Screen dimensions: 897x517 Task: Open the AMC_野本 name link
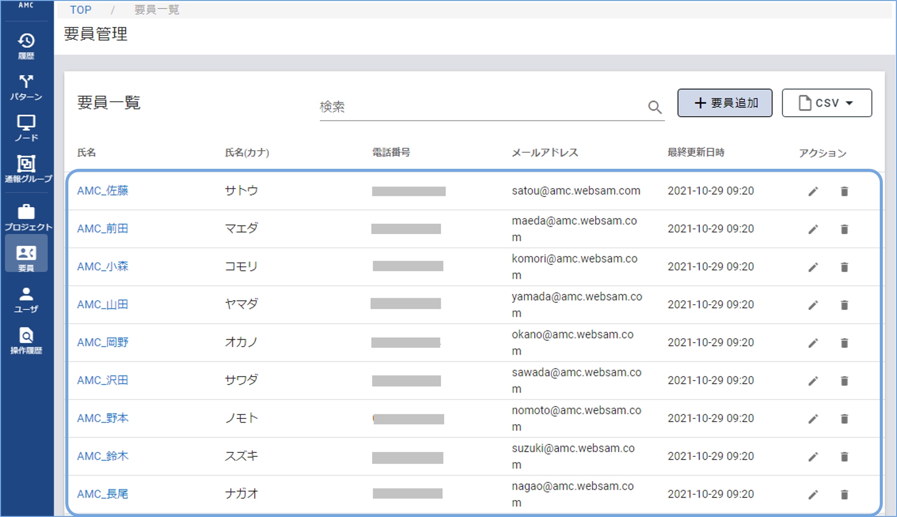coord(103,418)
